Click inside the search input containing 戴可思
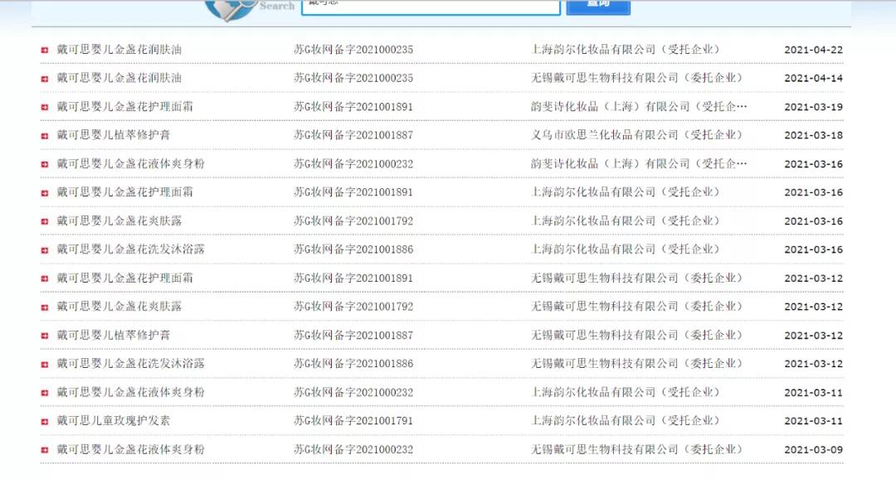Screen dimensions: 896x479 (x=430, y=7)
